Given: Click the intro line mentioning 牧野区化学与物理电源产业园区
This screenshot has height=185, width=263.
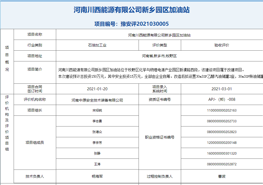Looking at the screenshot, I should [151, 70].
